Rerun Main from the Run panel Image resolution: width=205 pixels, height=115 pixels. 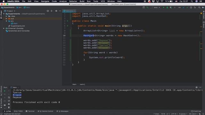(x=5, y=91)
